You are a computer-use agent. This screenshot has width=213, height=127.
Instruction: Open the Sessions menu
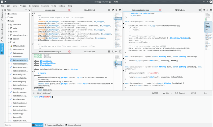(x=45, y=6)
